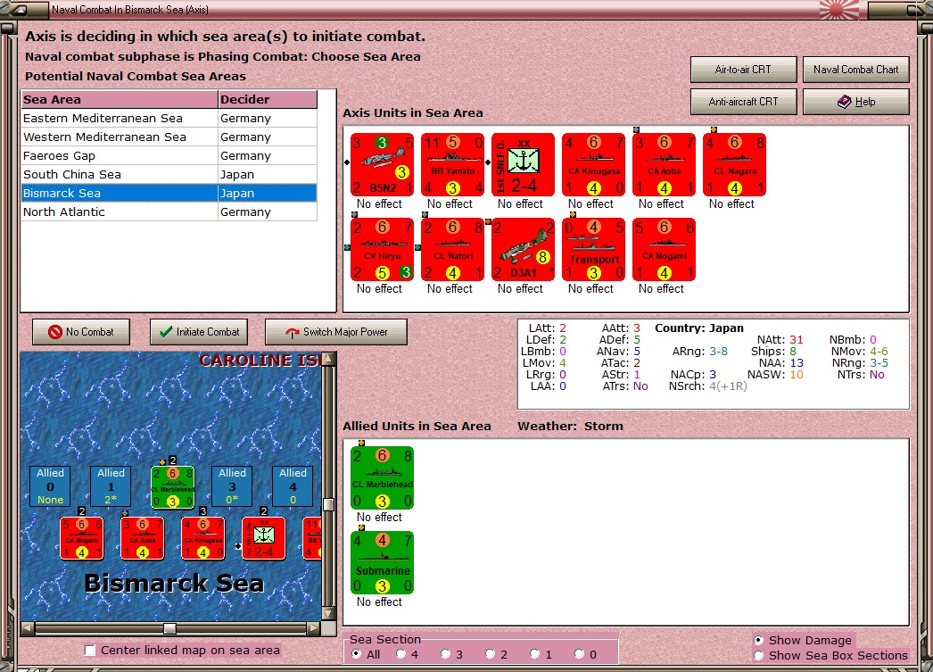Click the Allied 3 sea box section

click(232, 485)
